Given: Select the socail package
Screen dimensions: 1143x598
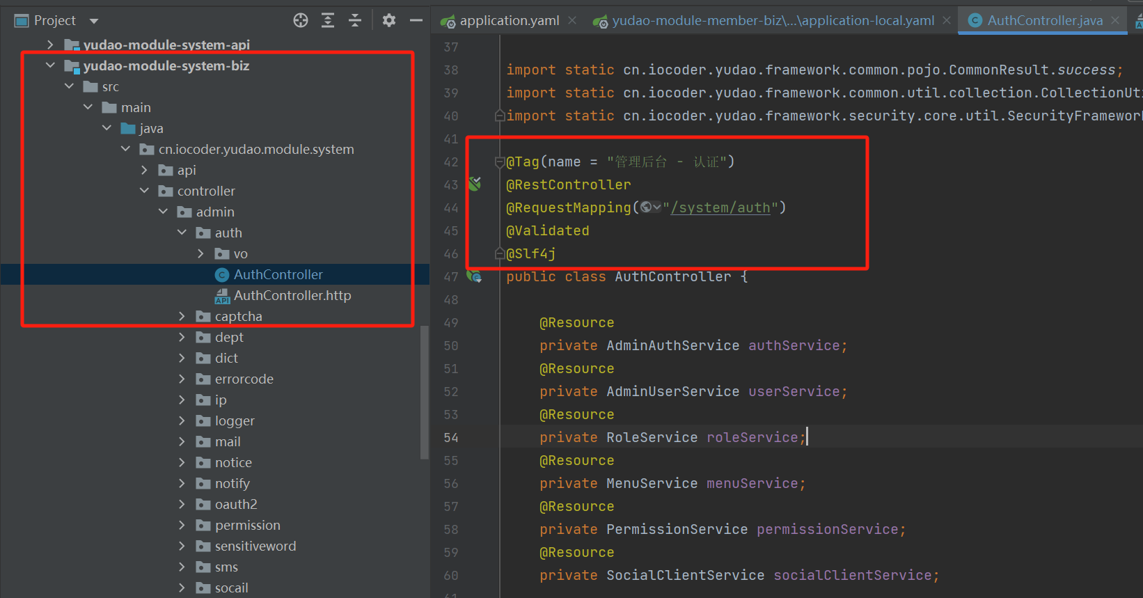Looking at the screenshot, I should tap(232, 588).
